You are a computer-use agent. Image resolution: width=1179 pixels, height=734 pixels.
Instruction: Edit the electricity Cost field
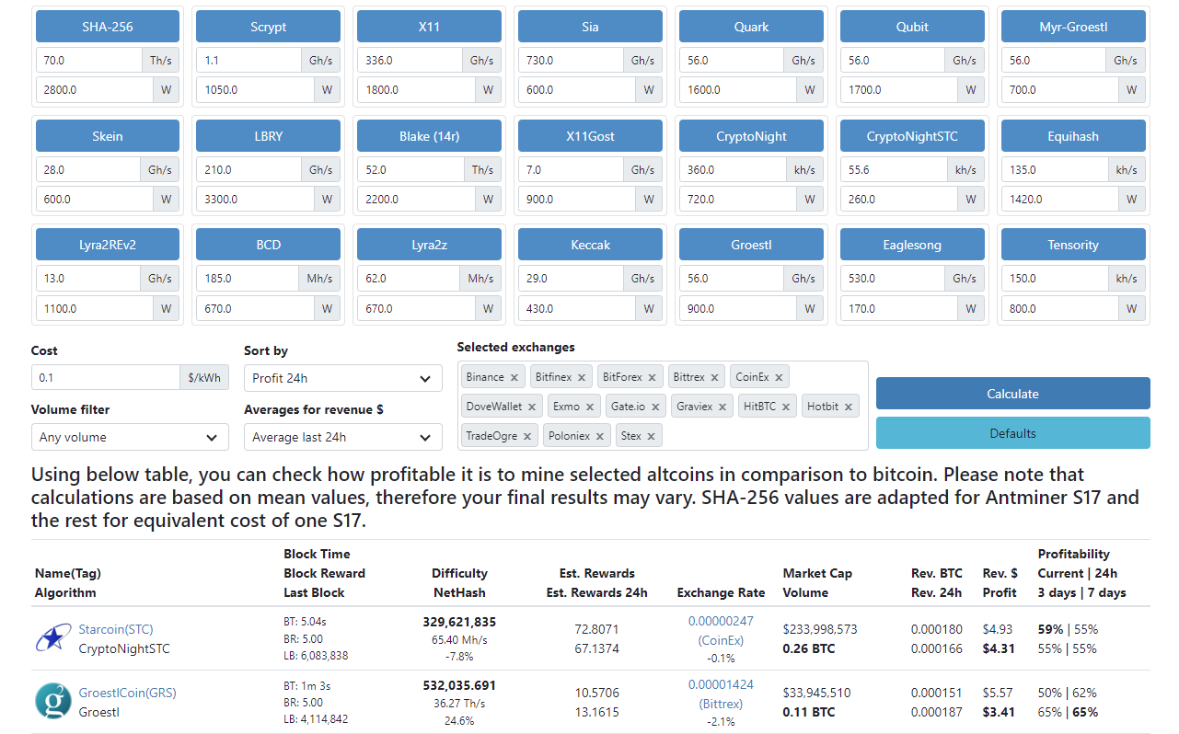click(x=106, y=377)
